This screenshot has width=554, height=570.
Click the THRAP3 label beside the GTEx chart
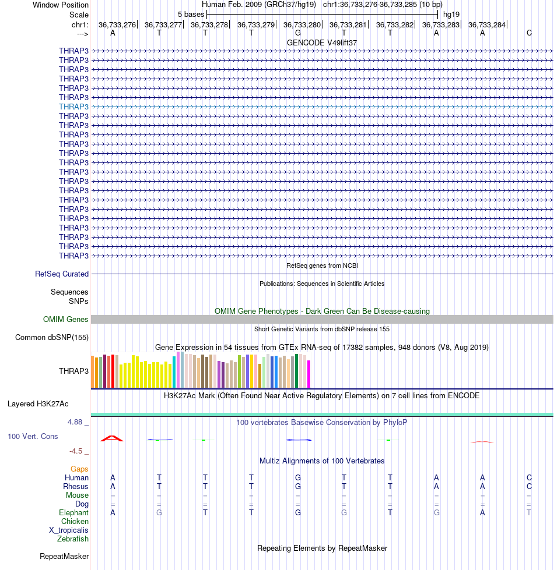pos(73,371)
